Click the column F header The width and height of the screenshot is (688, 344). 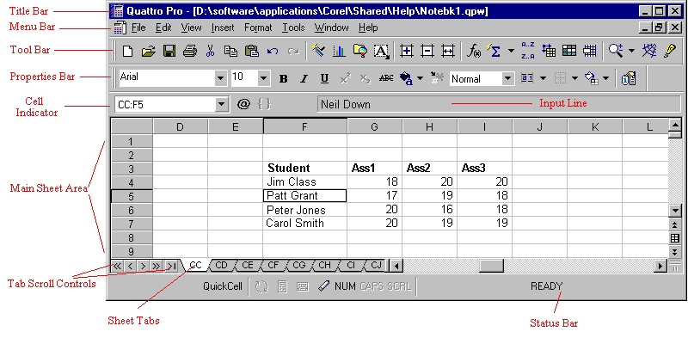(x=305, y=126)
